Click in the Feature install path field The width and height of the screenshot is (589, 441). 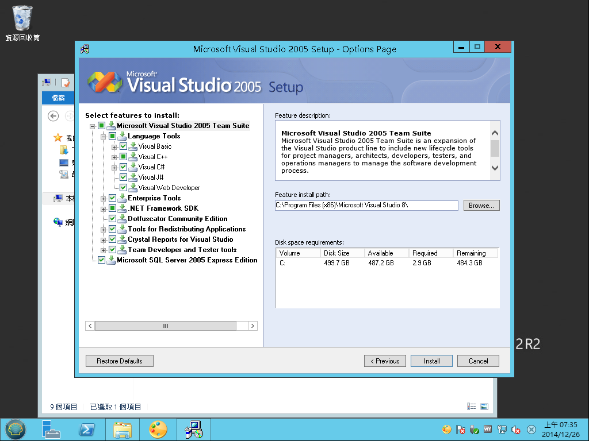point(366,205)
